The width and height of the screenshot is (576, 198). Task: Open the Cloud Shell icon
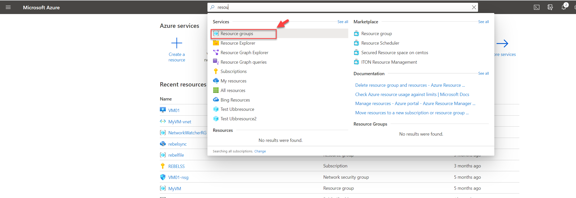[536, 7]
